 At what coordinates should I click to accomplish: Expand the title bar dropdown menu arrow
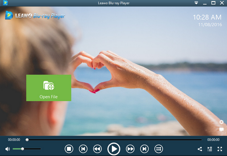pos(196,3)
